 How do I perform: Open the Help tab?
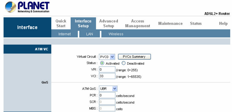point(223,24)
